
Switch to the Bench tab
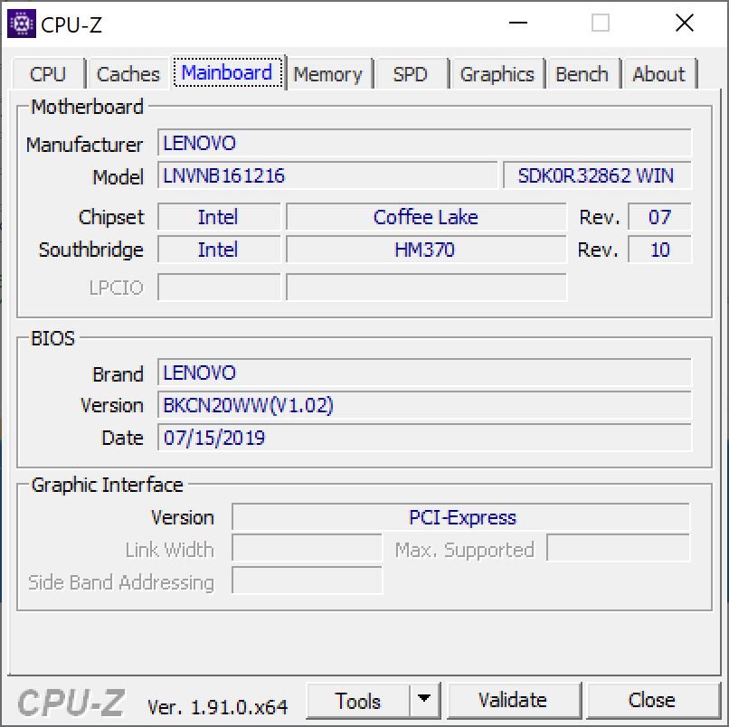coord(582,74)
